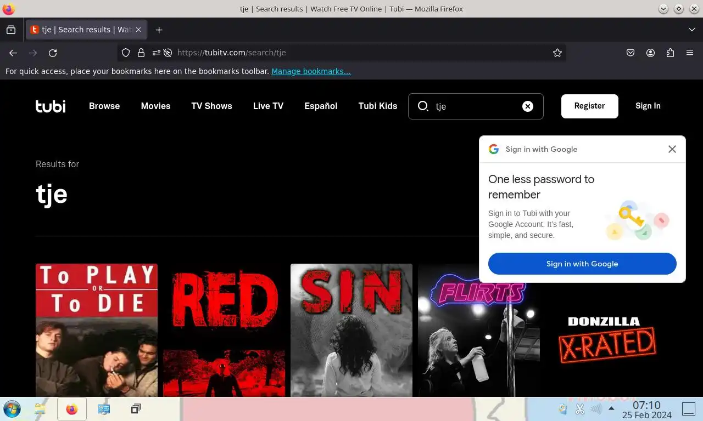This screenshot has height=421, width=703.
Task: Switch to the Español section
Action: [x=321, y=106]
